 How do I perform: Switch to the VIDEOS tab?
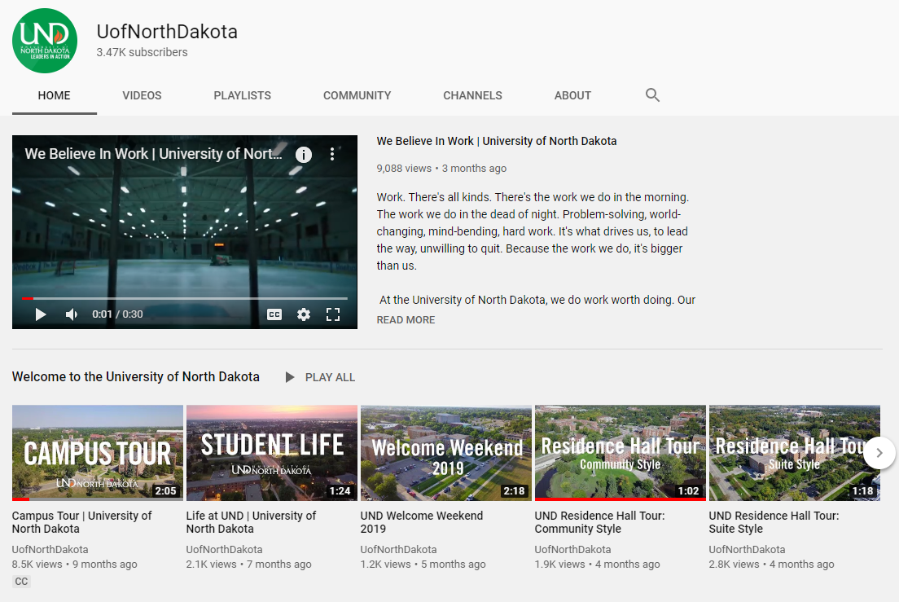[142, 95]
